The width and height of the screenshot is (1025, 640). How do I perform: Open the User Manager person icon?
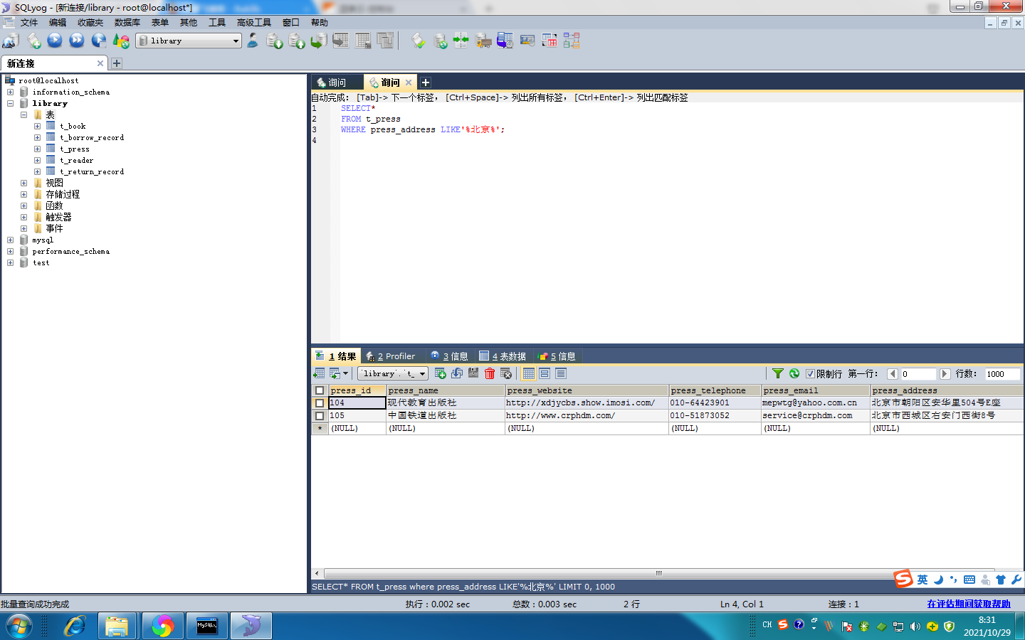(x=253, y=41)
